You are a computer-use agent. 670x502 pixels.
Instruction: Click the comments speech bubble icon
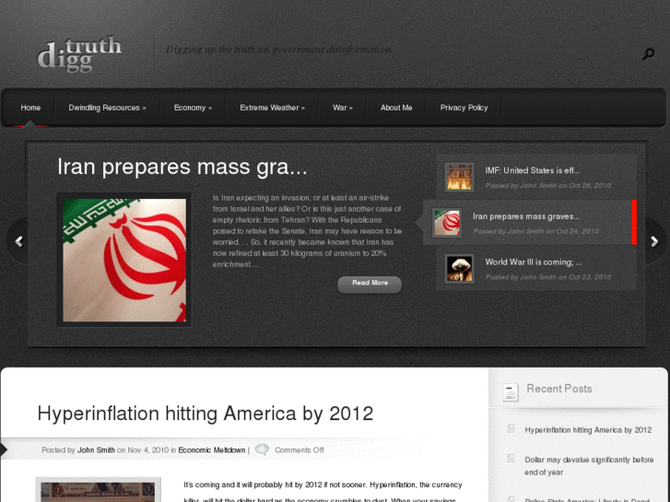tap(262, 449)
